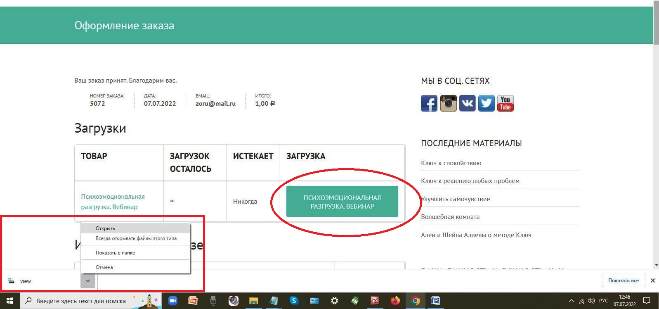The width and height of the screenshot is (659, 309).
Task: Open the red picture app taskbar icon
Action: tap(375, 301)
